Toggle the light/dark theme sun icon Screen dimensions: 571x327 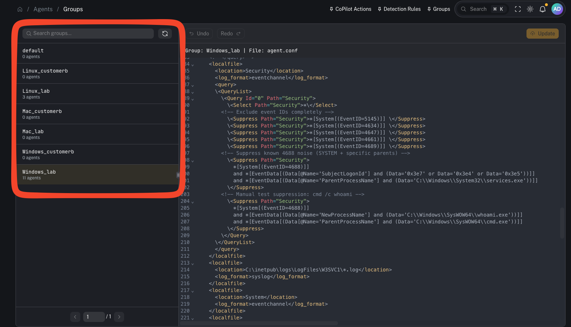tap(530, 9)
